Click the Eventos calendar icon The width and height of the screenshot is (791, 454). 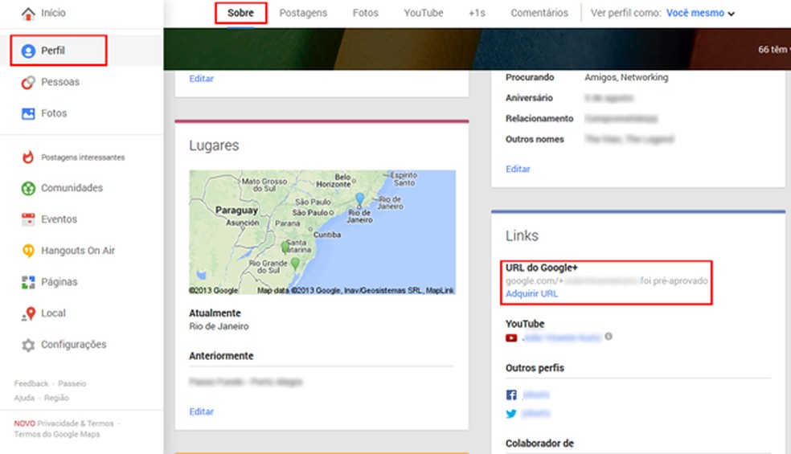click(x=28, y=219)
